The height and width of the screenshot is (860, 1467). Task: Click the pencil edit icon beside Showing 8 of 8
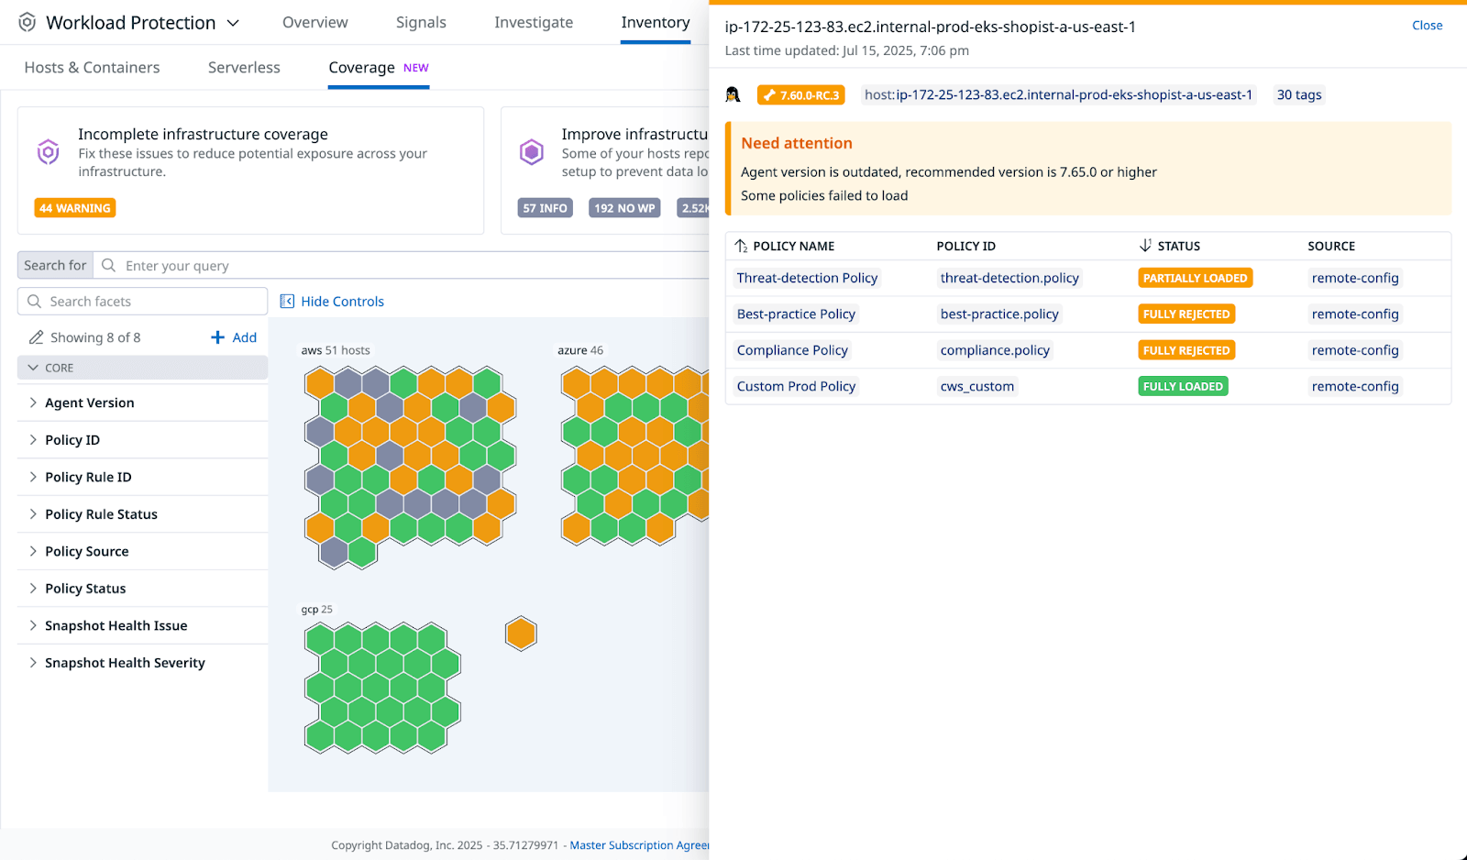tap(36, 337)
